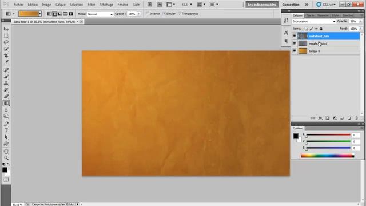This screenshot has height=206, width=366.
Task: Open the Mode Normal dropdown
Action: [100, 14]
